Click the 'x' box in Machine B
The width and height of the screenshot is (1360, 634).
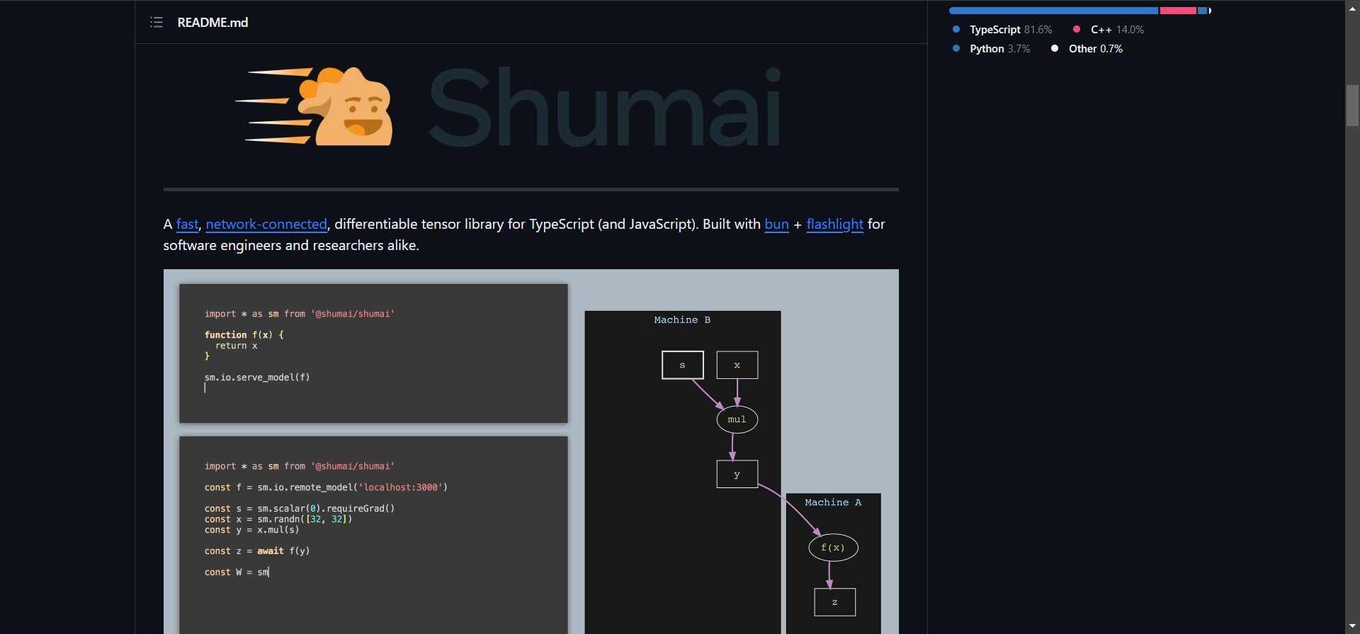tap(737, 365)
